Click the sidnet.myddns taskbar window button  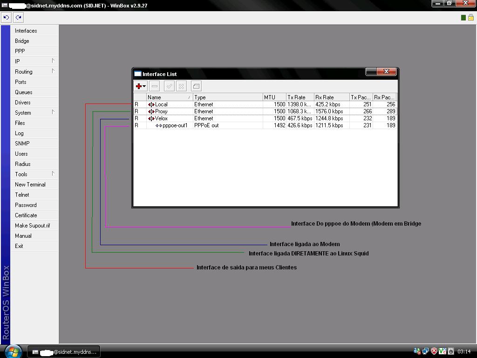(x=64, y=351)
